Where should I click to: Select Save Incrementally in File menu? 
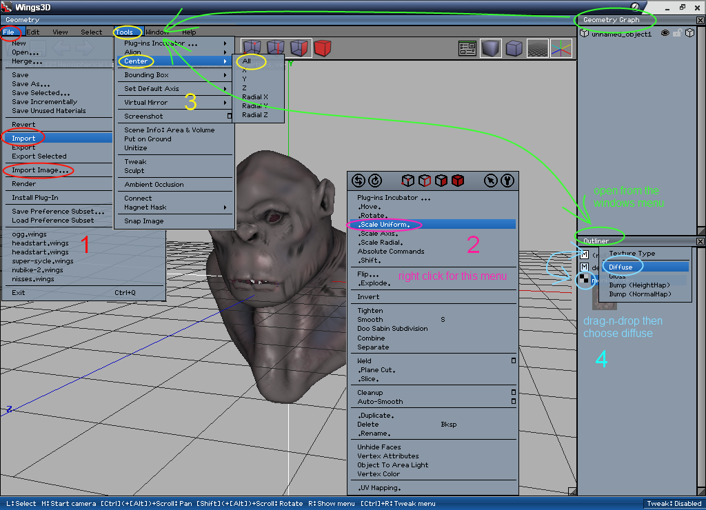pos(44,102)
